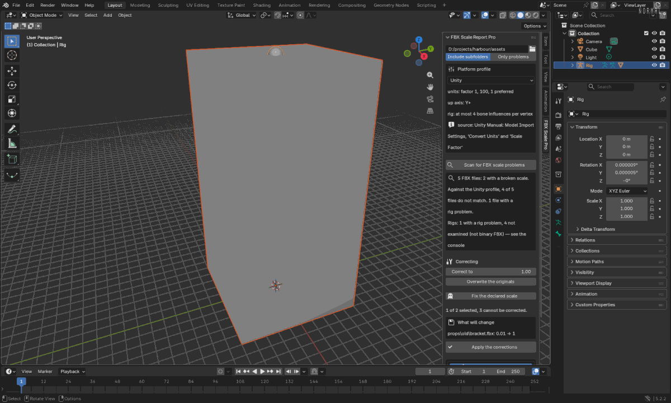
Task: Expand the Viewport Display panel
Action: pos(617,283)
